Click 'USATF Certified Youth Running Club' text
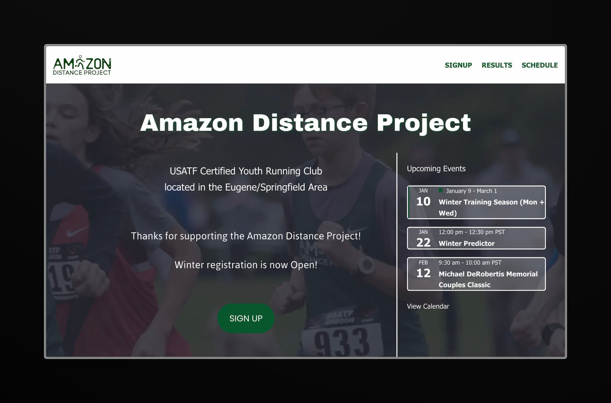 246,171
